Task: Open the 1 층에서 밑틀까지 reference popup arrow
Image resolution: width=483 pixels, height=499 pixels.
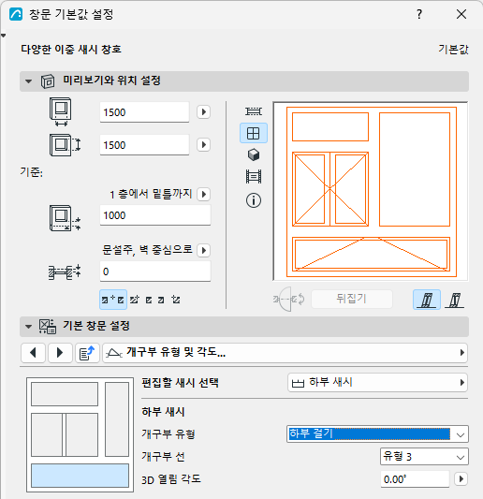Action: tap(204, 194)
